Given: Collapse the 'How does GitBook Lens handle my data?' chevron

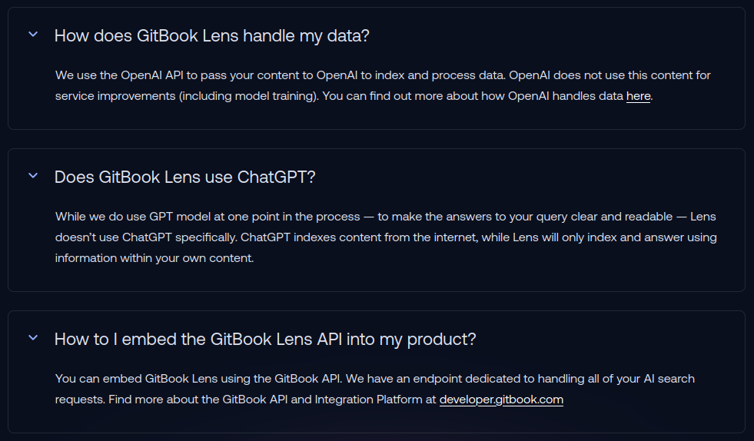Looking at the screenshot, I should [x=33, y=35].
